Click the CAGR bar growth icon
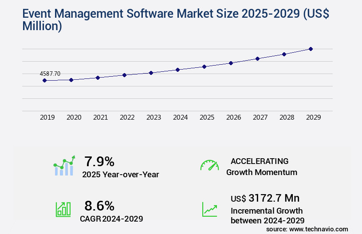This screenshot has width=362, height=234. pyautogui.click(x=63, y=209)
